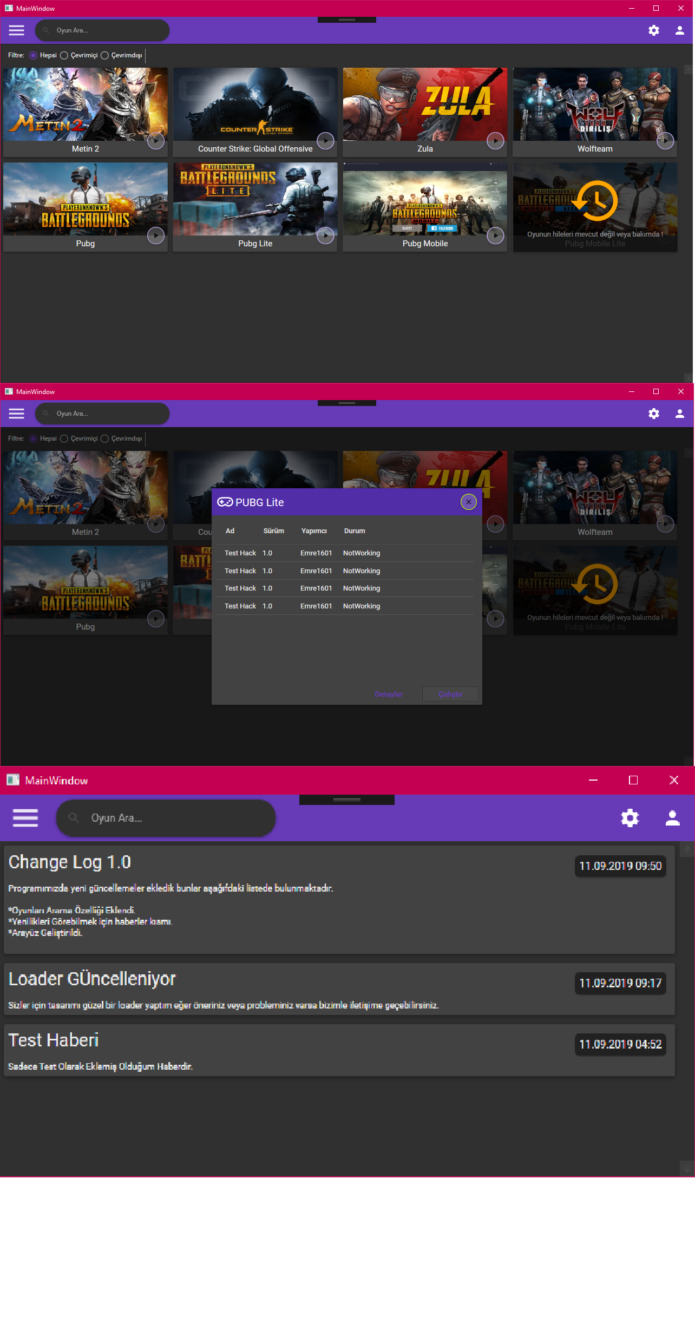Click maintenance clock icon on Pubg Mobile Lite card

(595, 201)
